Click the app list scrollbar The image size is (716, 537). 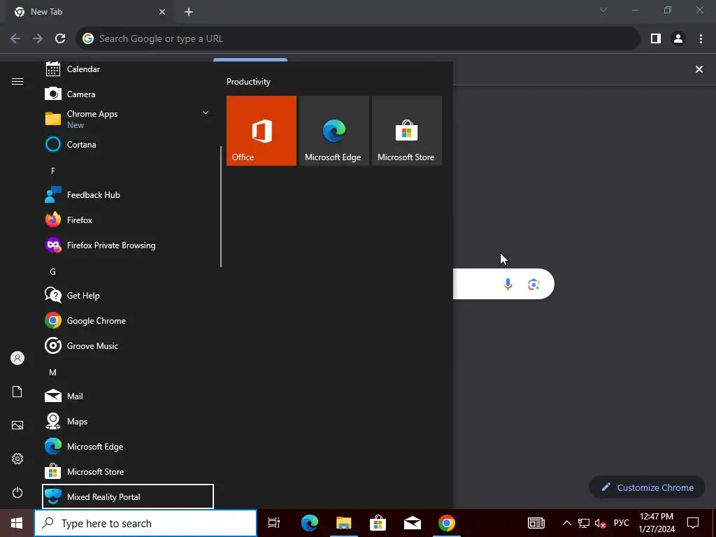[x=221, y=206]
